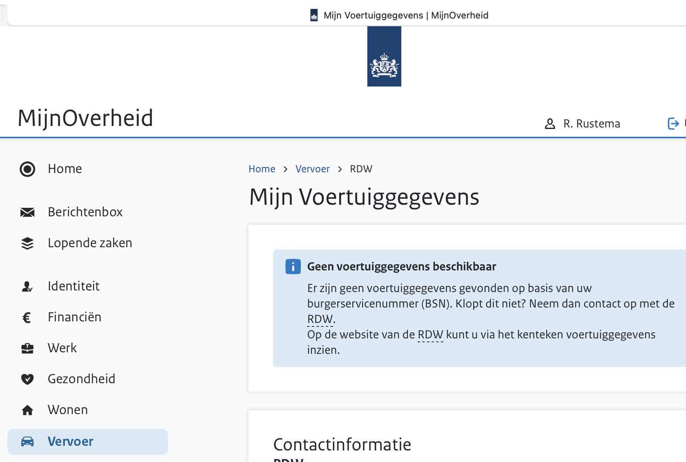The image size is (686, 462).
Task: Go to Home via breadcrumb link
Action: [x=262, y=169]
